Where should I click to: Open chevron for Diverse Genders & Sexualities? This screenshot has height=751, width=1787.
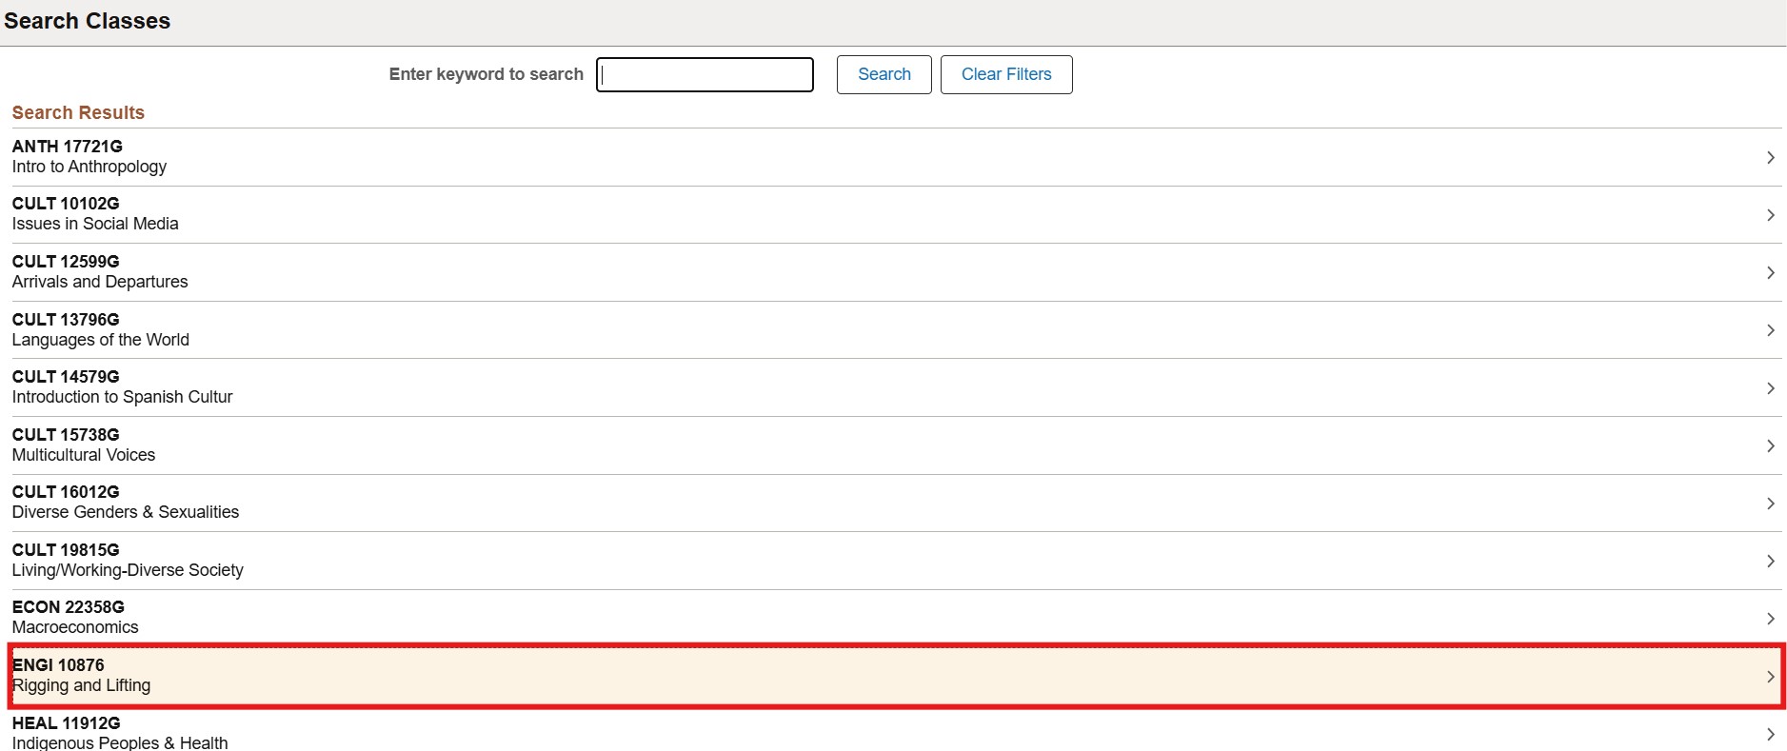pos(1770,504)
